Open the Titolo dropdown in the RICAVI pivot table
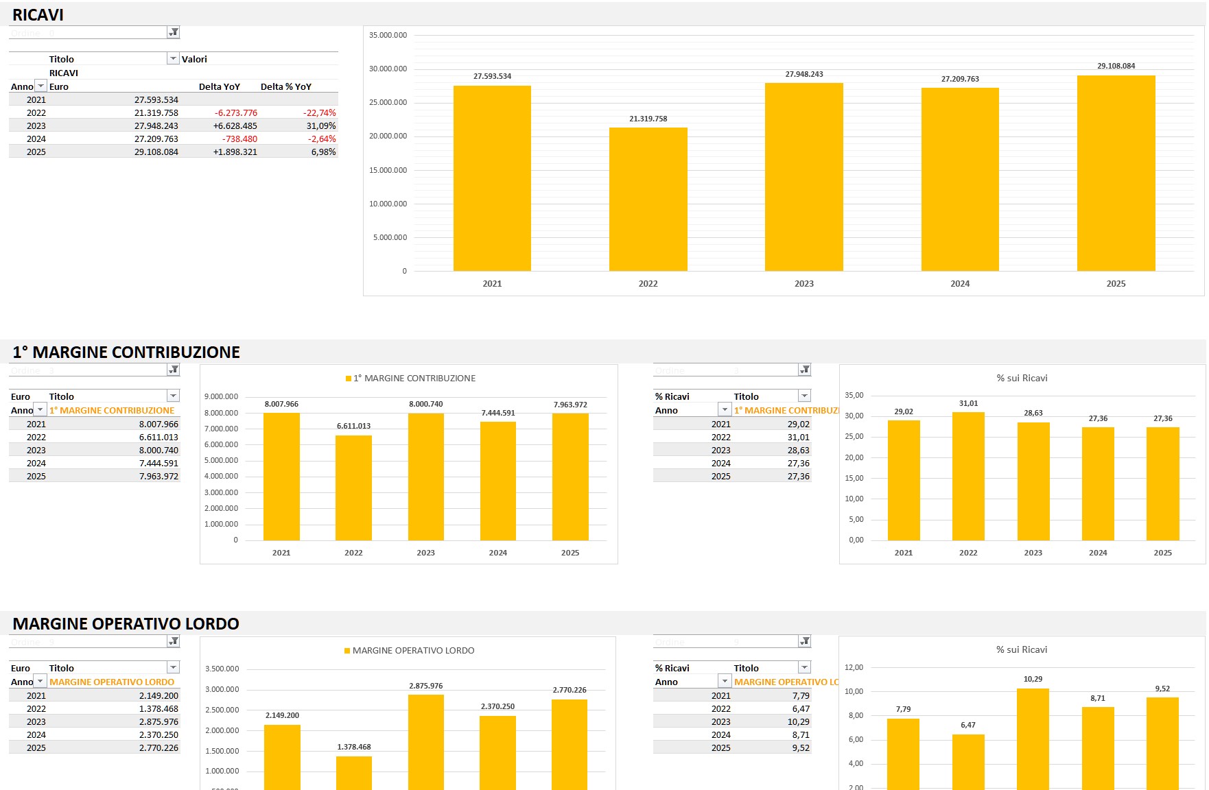This screenshot has height=790, width=1209. tap(173, 59)
